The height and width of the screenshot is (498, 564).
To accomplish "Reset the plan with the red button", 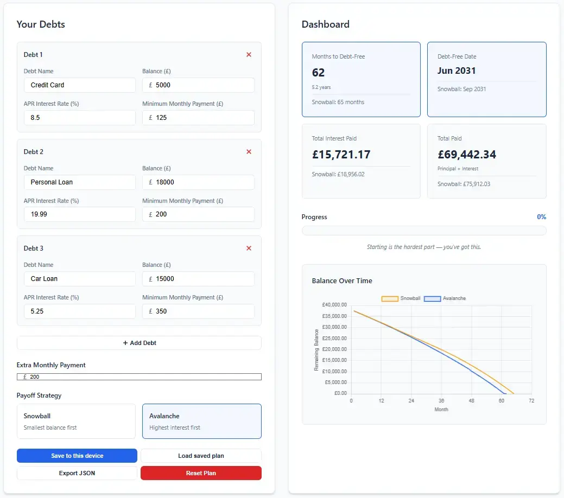I will pos(201,473).
